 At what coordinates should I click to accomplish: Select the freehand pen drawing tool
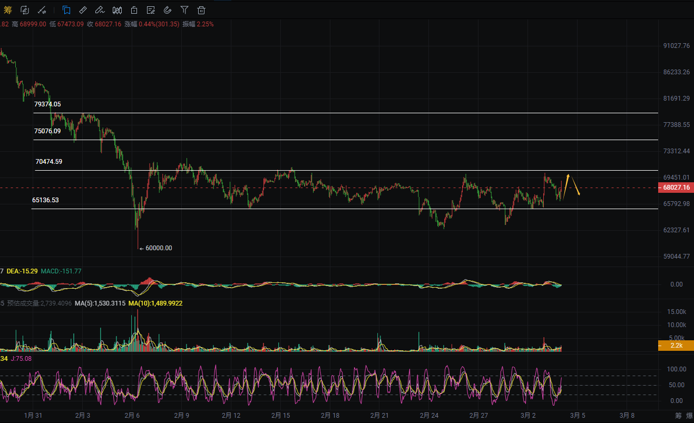click(x=100, y=9)
